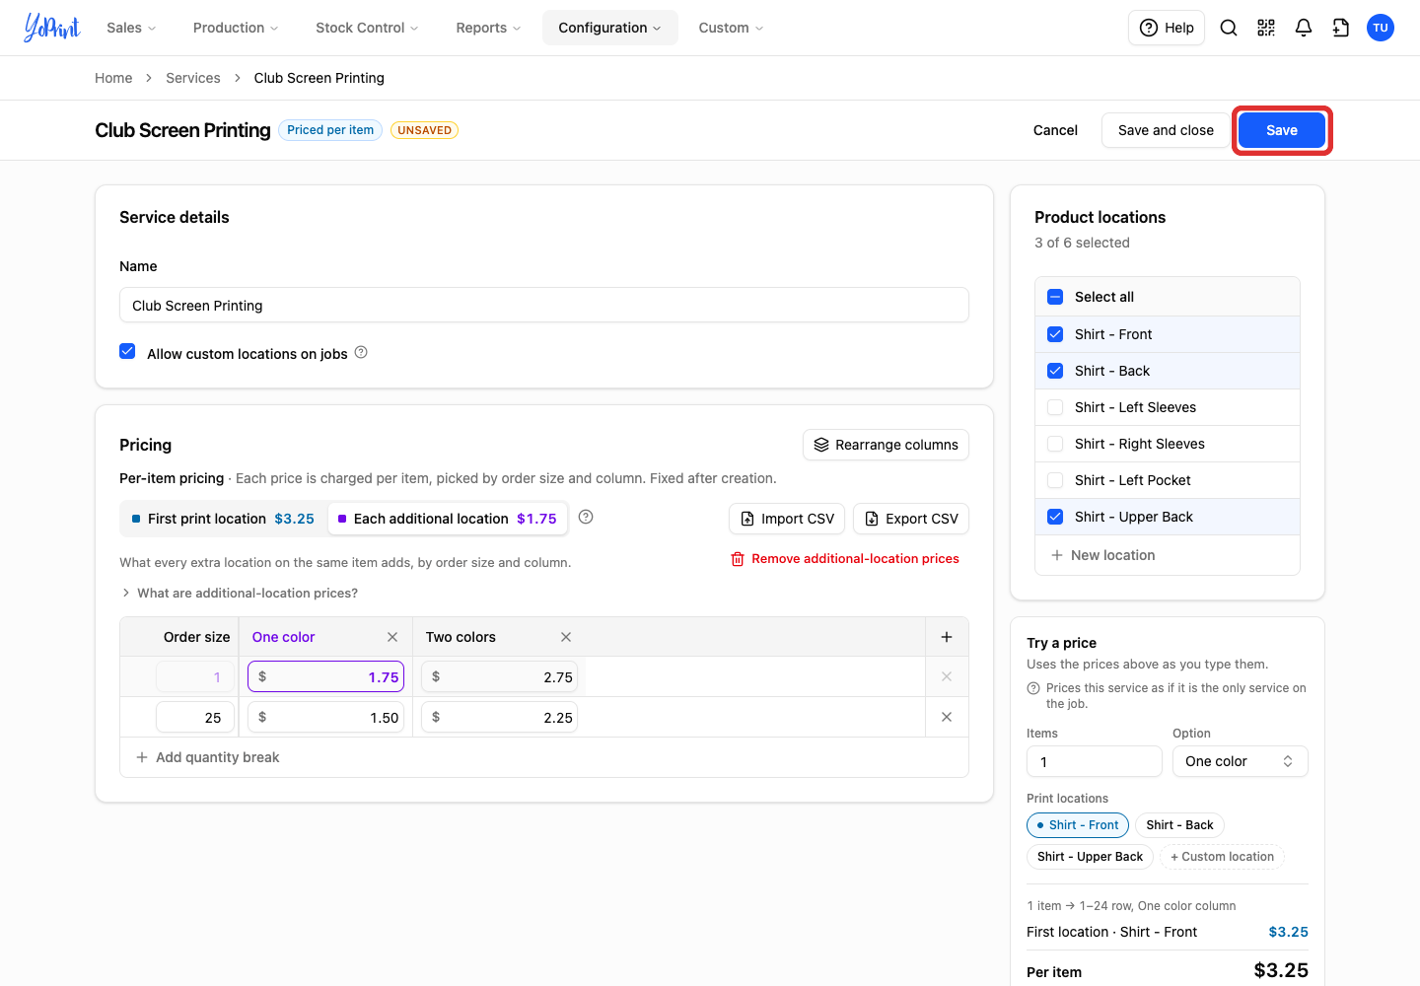Check Shirt - Left Pocket location

(1055, 480)
